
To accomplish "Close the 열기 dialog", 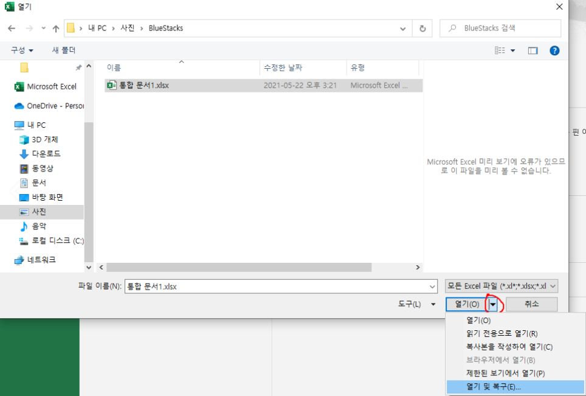I will tap(559, 7).
